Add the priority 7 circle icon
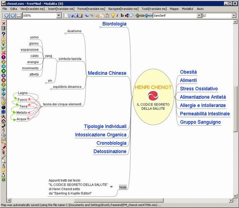 pyautogui.click(x=3, y=85)
